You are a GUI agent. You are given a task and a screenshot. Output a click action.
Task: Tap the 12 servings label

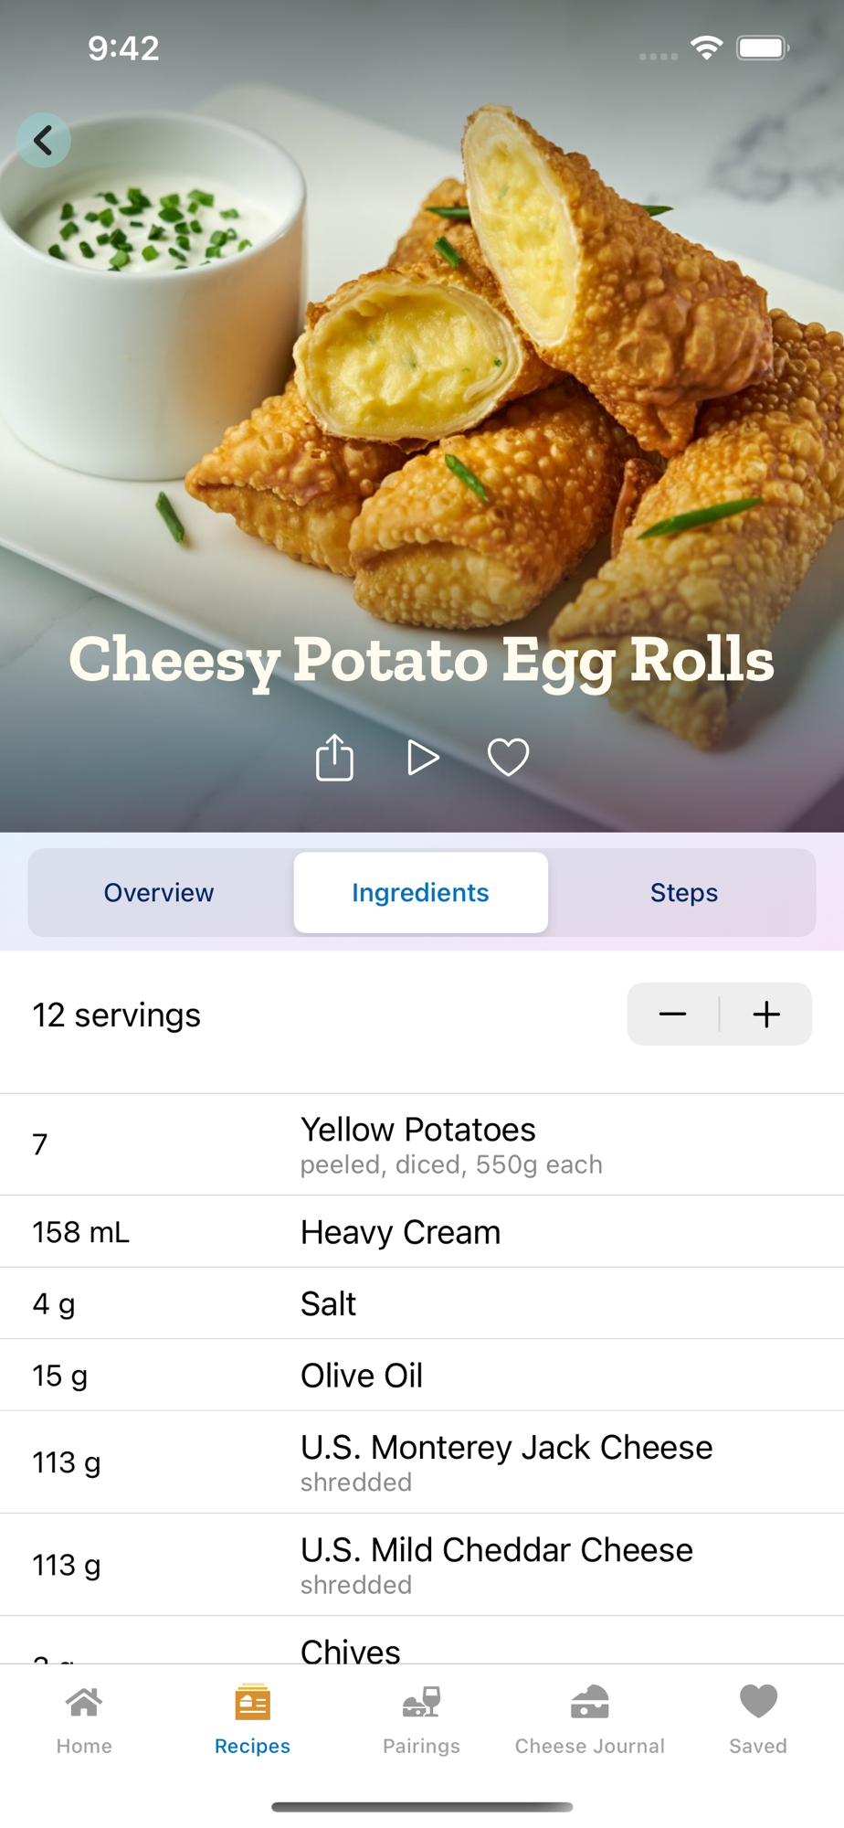pyautogui.click(x=117, y=1015)
